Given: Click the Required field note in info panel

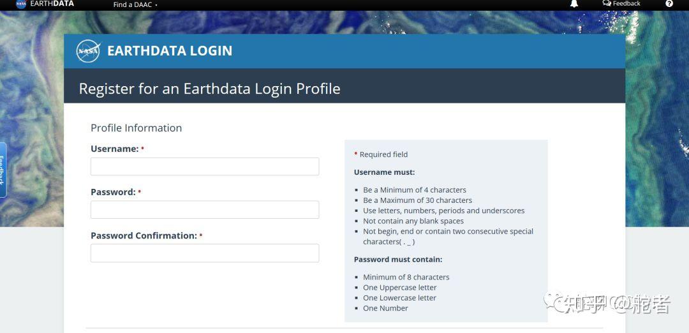Looking at the screenshot, I should pos(383,154).
